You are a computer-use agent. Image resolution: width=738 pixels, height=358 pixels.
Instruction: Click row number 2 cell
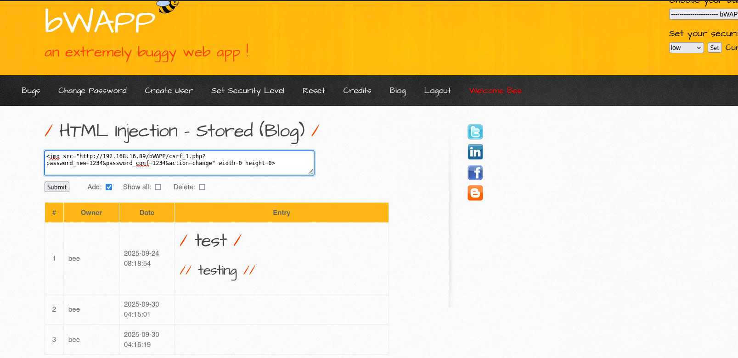click(54, 309)
